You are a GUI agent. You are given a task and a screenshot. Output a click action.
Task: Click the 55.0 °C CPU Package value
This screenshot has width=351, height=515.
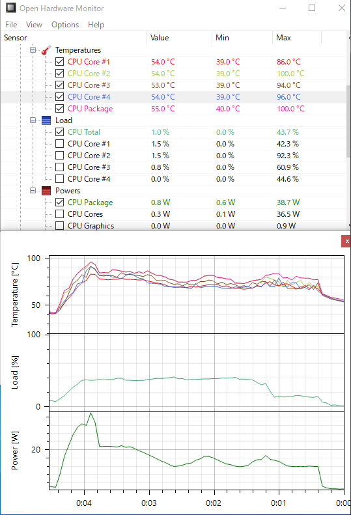163,109
